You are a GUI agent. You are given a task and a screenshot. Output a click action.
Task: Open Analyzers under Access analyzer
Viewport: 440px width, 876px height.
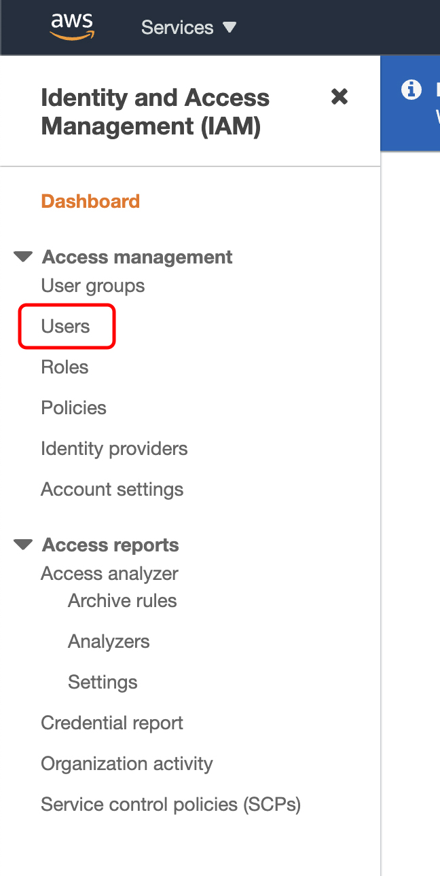pyautogui.click(x=109, y=642)
